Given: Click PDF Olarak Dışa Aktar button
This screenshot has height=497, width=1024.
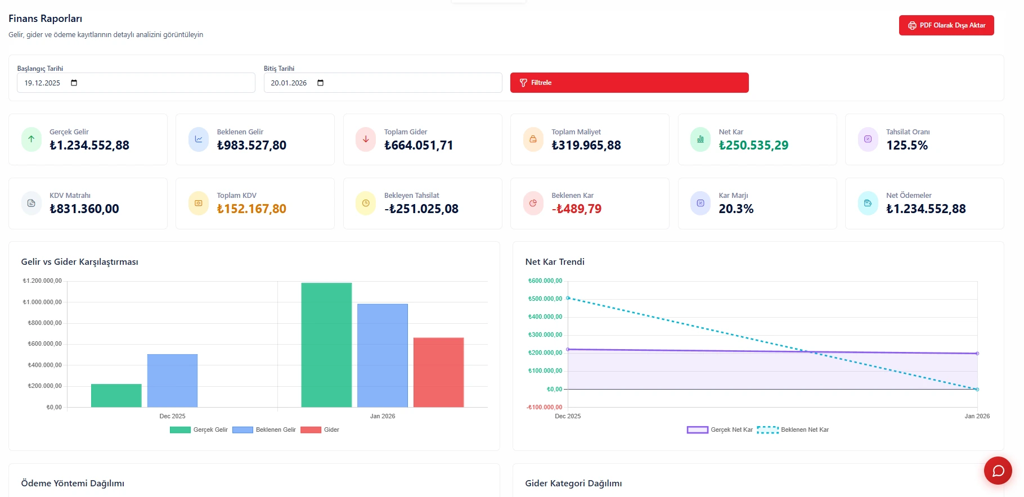Looking at the screenshot, I should click(x=946, y=25).
